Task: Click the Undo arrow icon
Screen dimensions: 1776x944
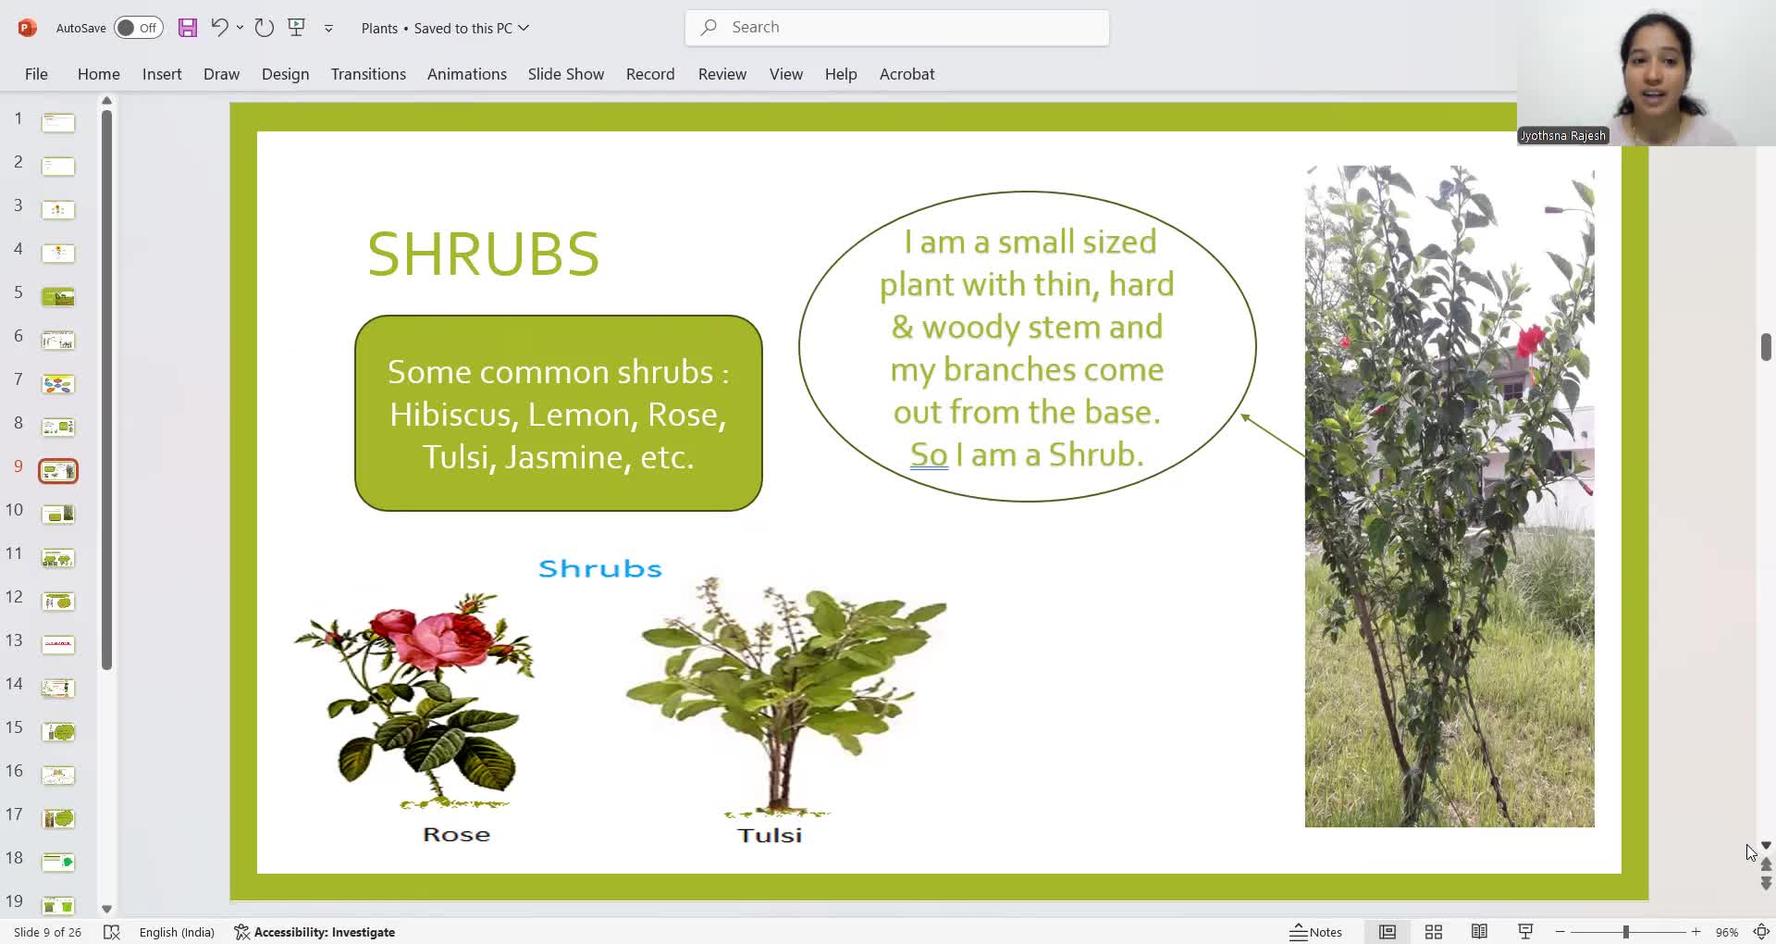Action: pos(219,27)
